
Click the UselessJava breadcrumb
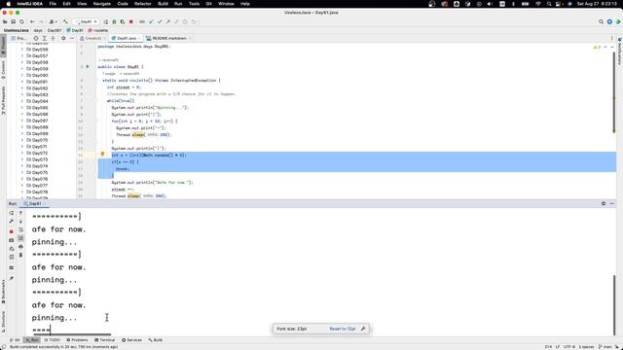[16, 30]
